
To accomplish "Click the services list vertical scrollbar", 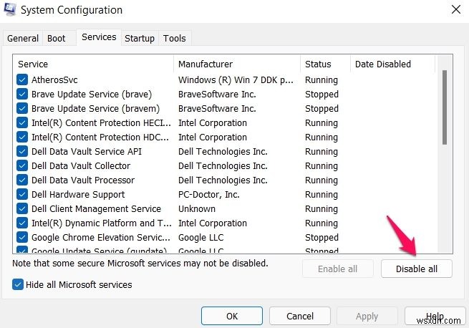I will 445,107.
